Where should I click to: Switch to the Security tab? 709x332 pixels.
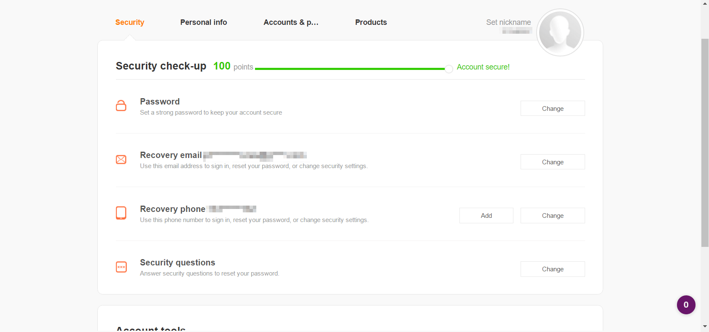(130, 22)
